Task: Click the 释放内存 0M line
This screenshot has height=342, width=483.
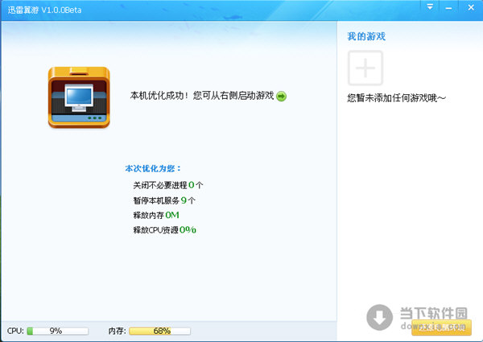Action: pyautogui.click(x=156, y=215)
